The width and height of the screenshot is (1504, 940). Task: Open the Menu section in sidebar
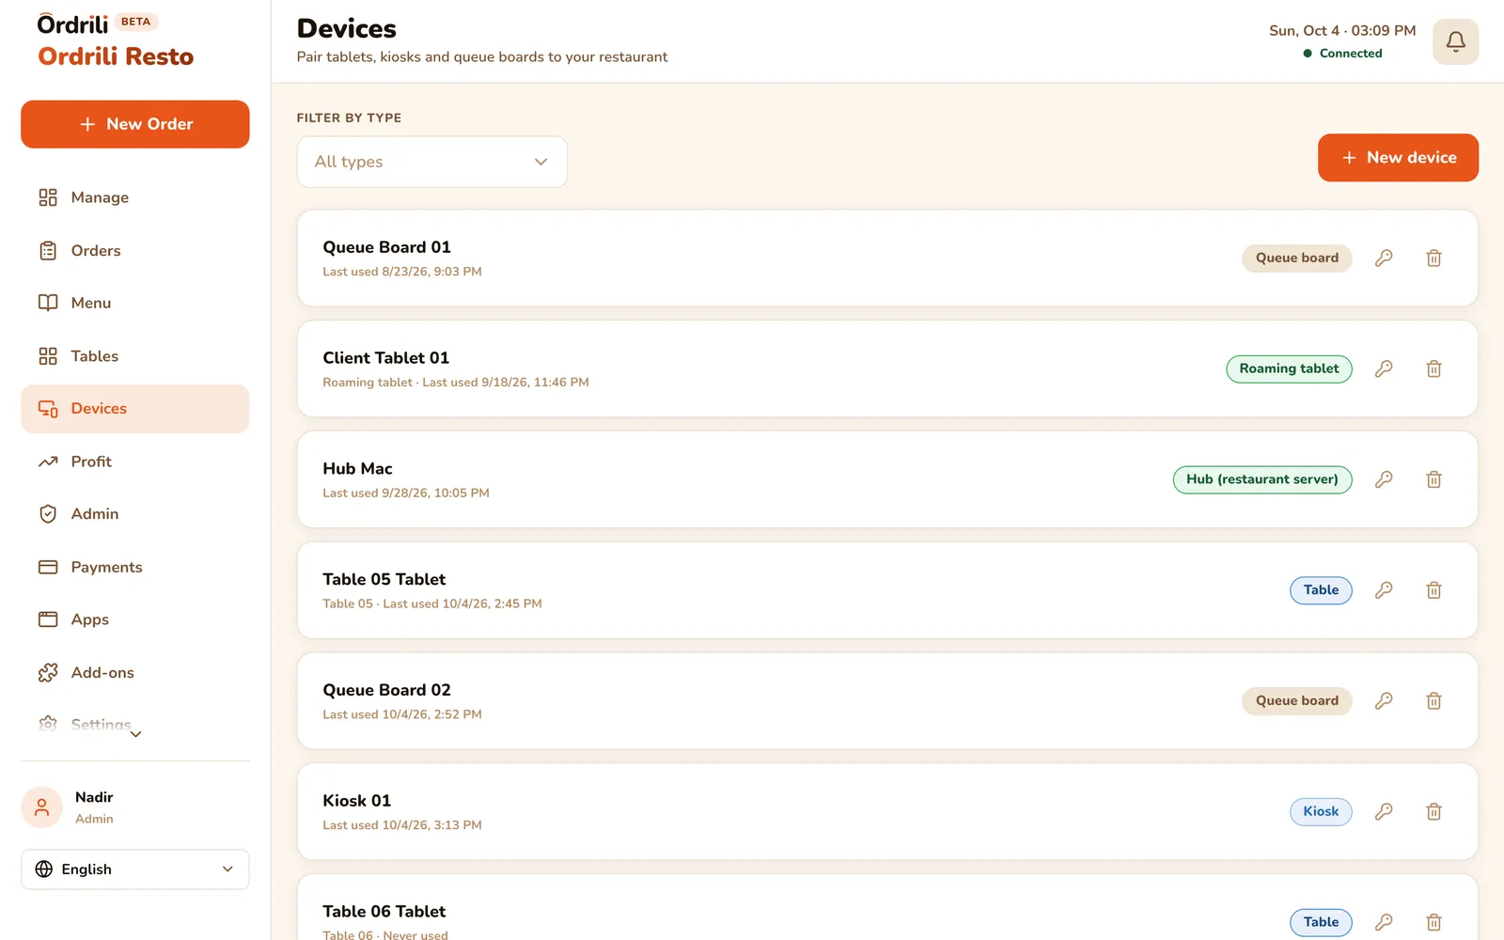pos(135,303)
